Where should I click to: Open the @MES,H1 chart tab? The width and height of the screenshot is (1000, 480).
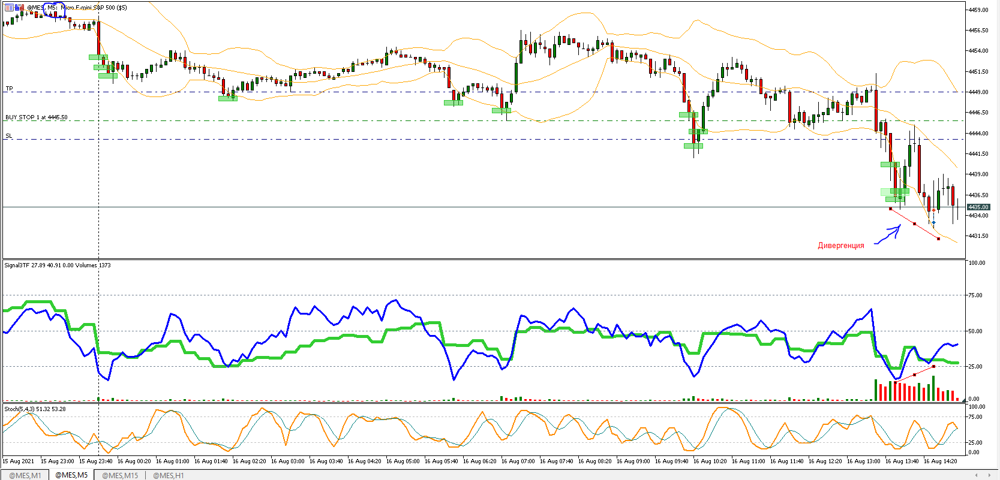point(169,475)
